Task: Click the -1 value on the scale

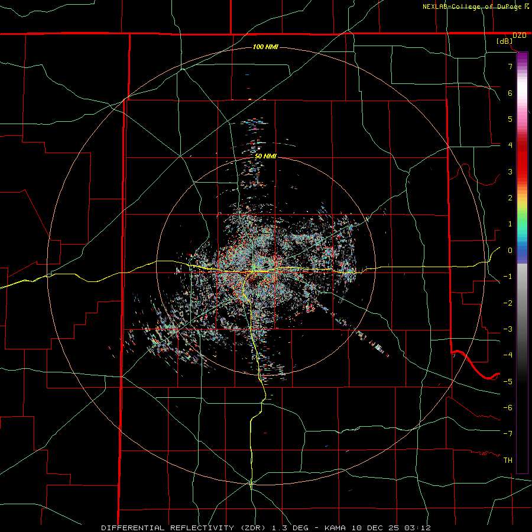Action: 508,277
